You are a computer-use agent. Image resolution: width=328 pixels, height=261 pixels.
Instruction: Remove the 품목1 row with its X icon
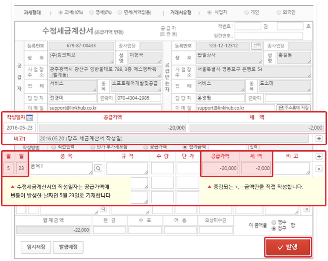pos(319,169)
